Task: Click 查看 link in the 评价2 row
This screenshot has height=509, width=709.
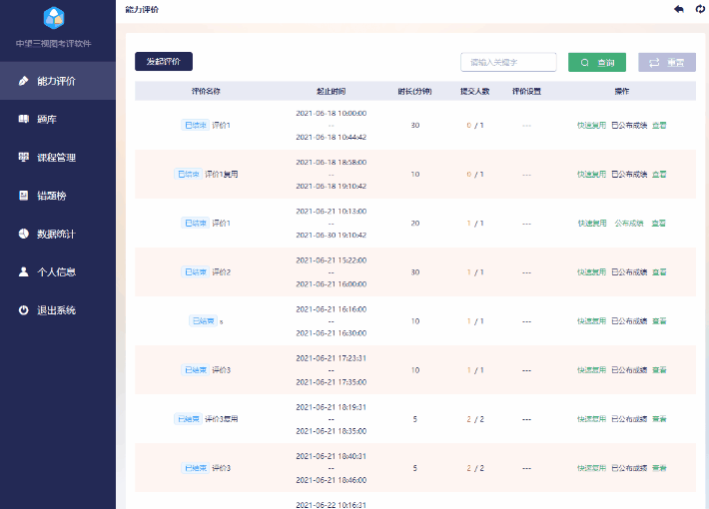Action: point(659,272)
